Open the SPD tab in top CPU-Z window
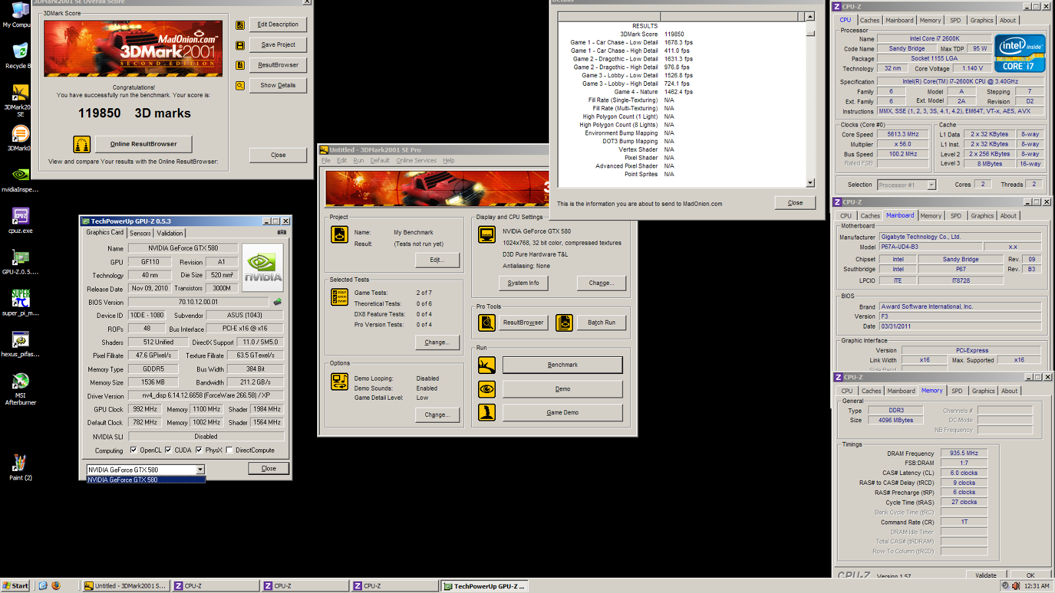 click(x=955, y=20)
